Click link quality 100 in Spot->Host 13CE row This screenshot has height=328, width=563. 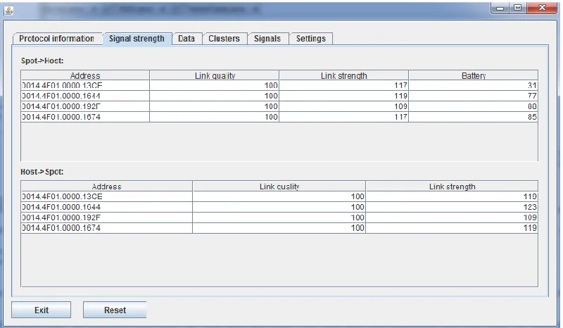215,85
